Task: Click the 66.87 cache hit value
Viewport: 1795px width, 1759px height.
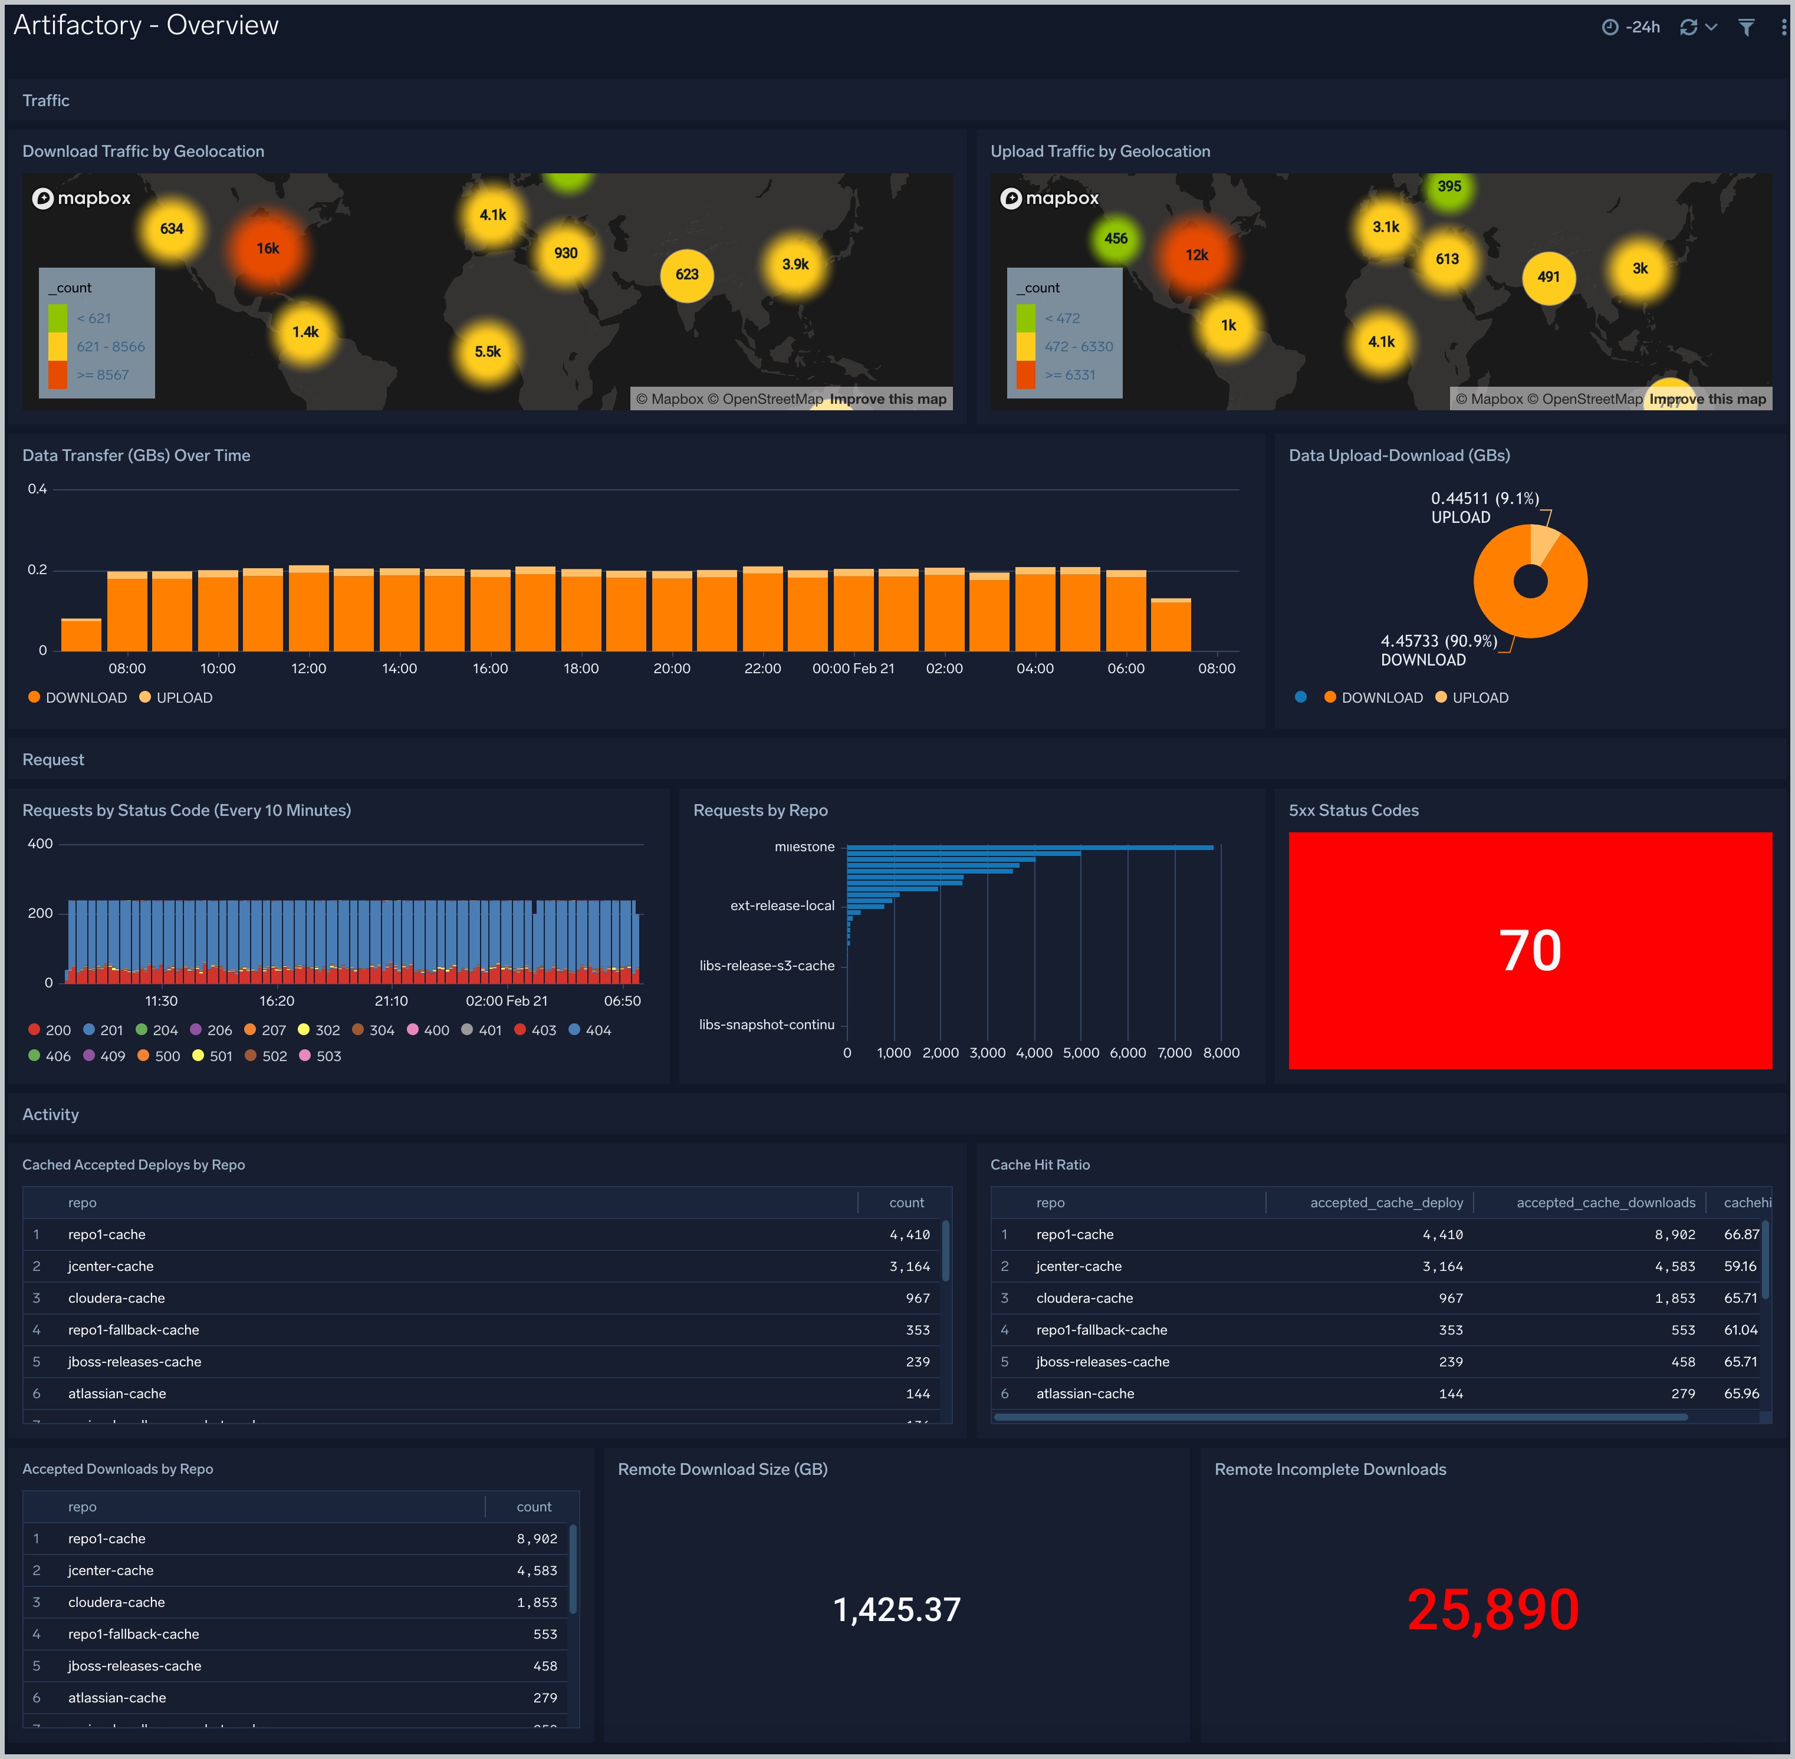Action: (x=1741, y=1234)
